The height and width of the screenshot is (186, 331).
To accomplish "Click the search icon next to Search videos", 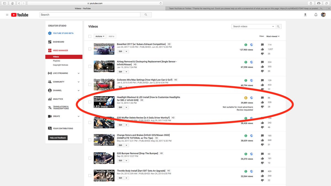I will point(278,26).
